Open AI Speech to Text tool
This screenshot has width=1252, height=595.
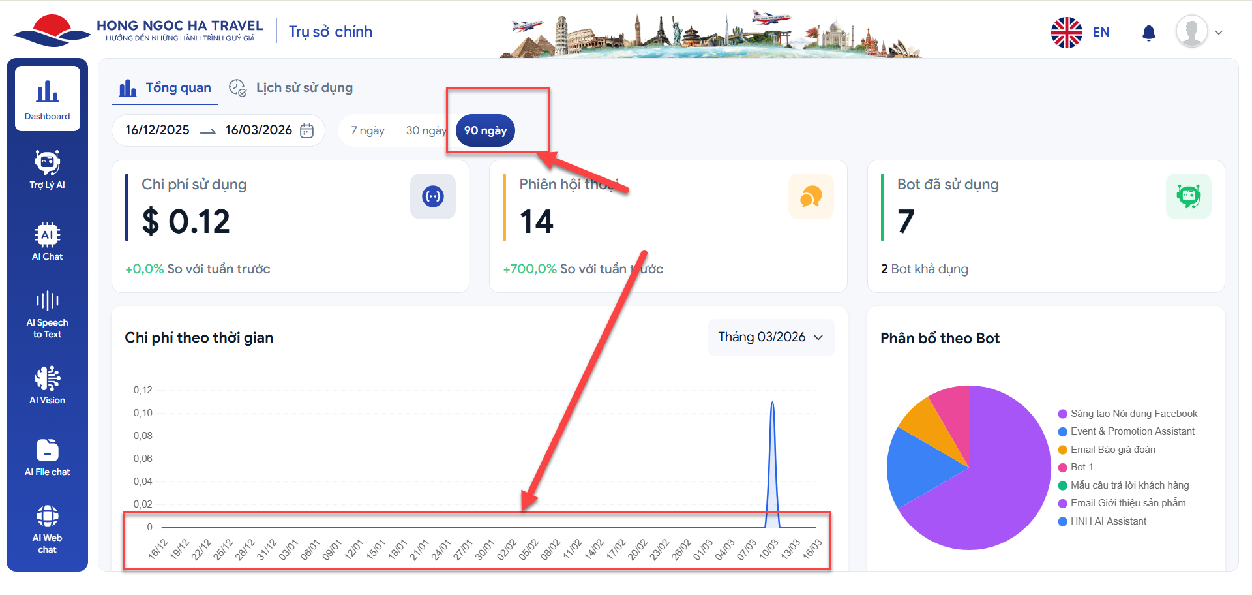coord(47,314)
